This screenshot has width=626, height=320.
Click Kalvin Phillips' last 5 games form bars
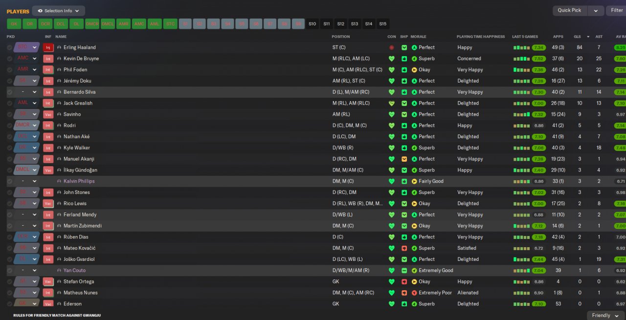pyautogui.click(x=522, y=181)
